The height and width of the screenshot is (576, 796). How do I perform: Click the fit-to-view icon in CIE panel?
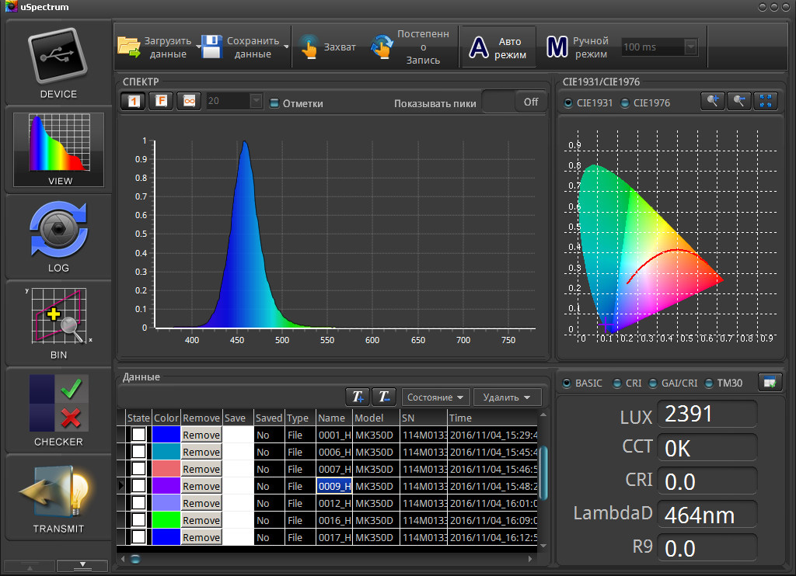[x=766, y=102]
